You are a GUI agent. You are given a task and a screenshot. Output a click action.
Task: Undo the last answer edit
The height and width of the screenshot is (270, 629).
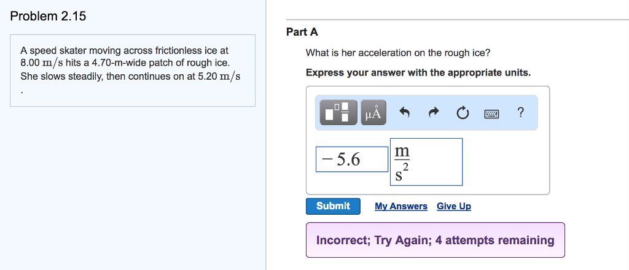coord(404,113)
